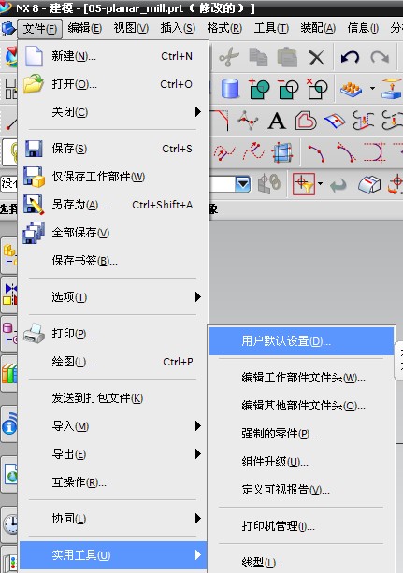Open the selection filter dropdown arrow
This screenshot has width=403, height=573.
click(x=242, y=184)
